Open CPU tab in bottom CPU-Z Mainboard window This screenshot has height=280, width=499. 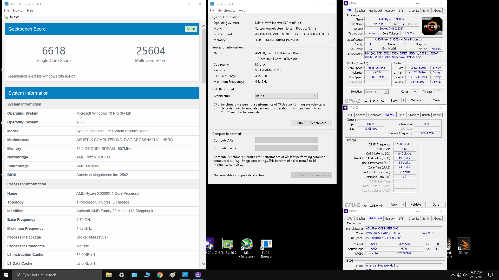350,219
